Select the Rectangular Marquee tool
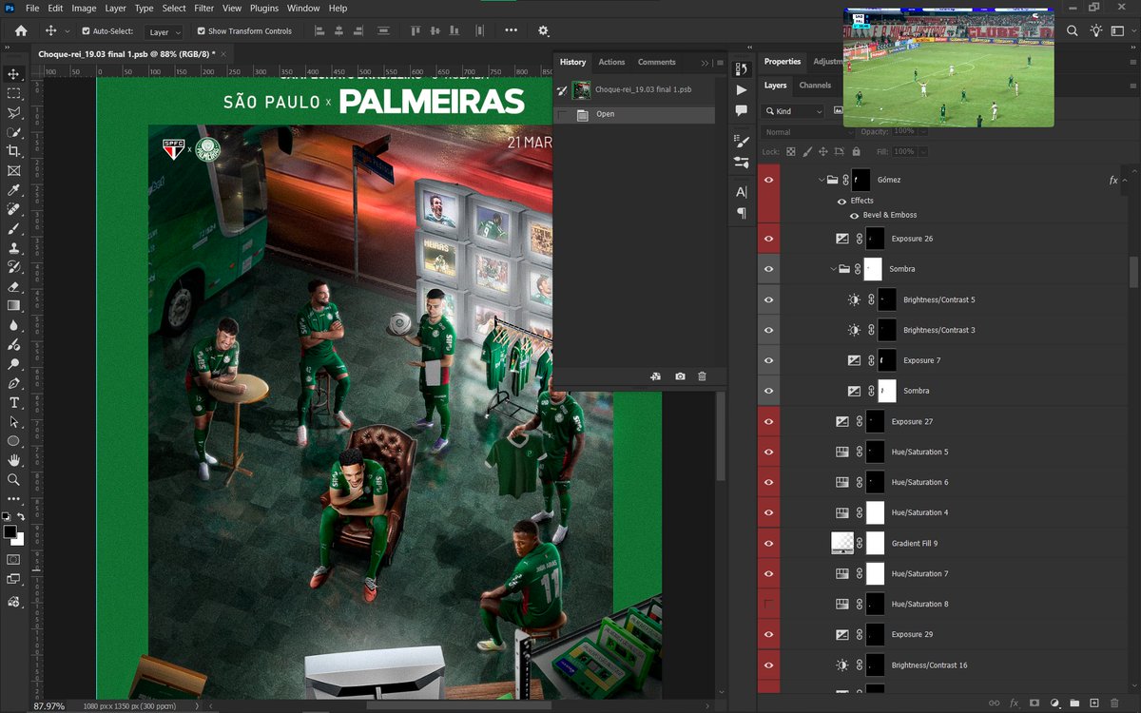Viewport: 1141px width, 713px height. point(13,93)
